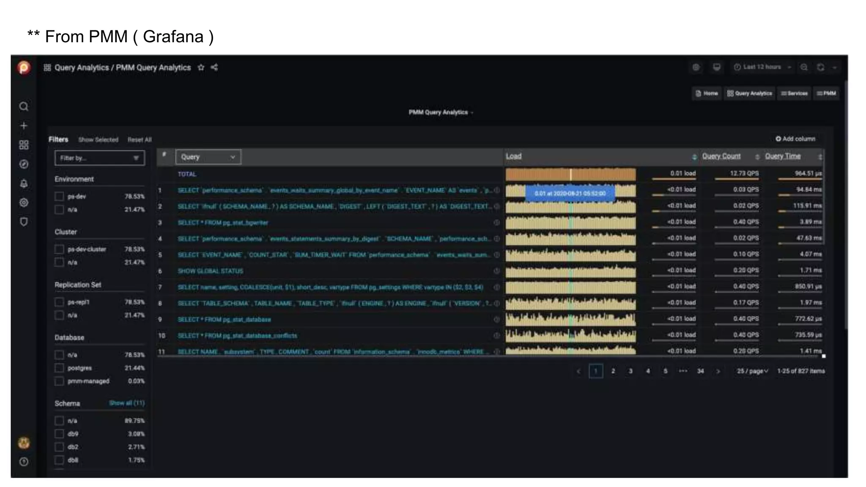Open the Configuration gear icon in sidebar
The height and width of the screenshot is (487, 866).
[x=24, y=202]
